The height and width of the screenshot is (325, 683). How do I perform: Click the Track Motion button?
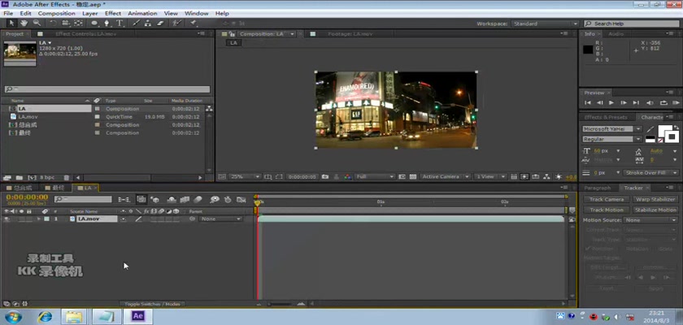607,210
